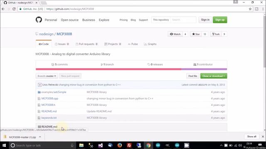Switch to Chrome in the taskbar
266x149 pixels.
tap(148, 145)
